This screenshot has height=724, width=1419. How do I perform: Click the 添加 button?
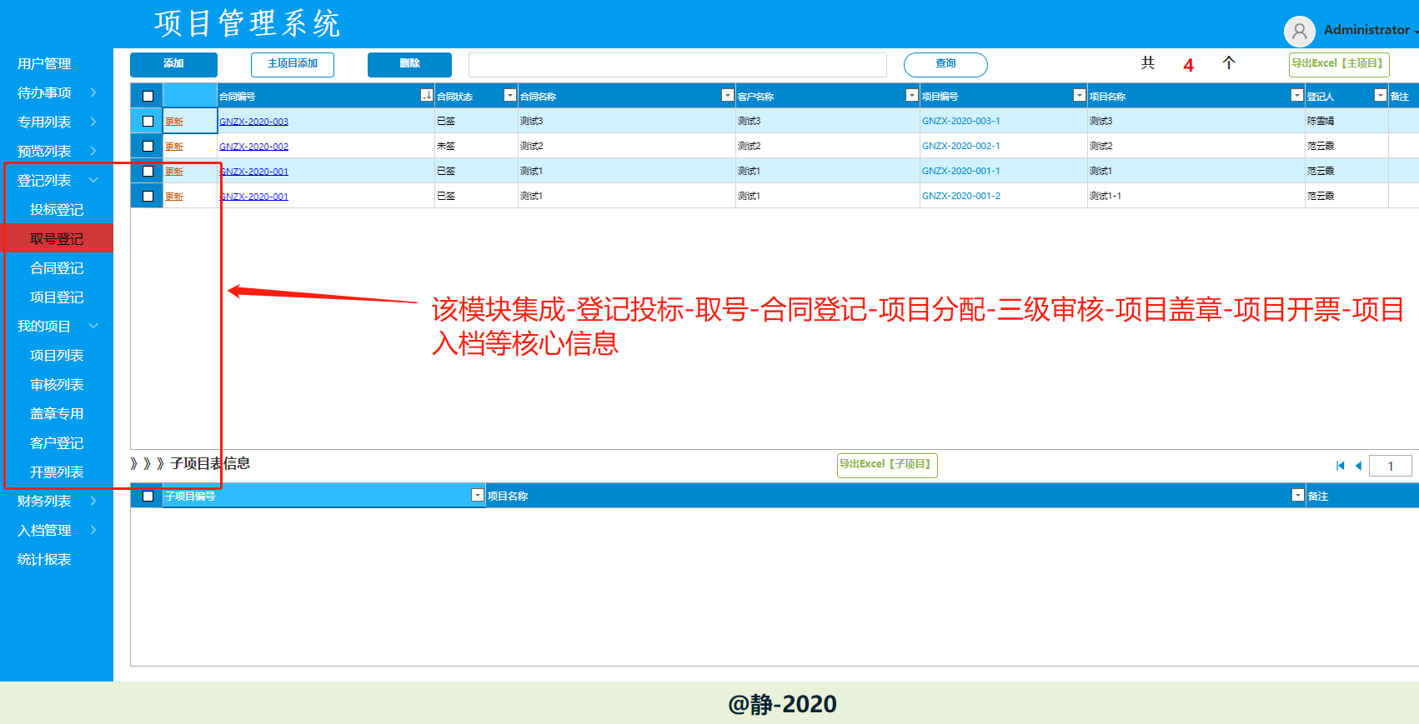click(x=173, y=64)
